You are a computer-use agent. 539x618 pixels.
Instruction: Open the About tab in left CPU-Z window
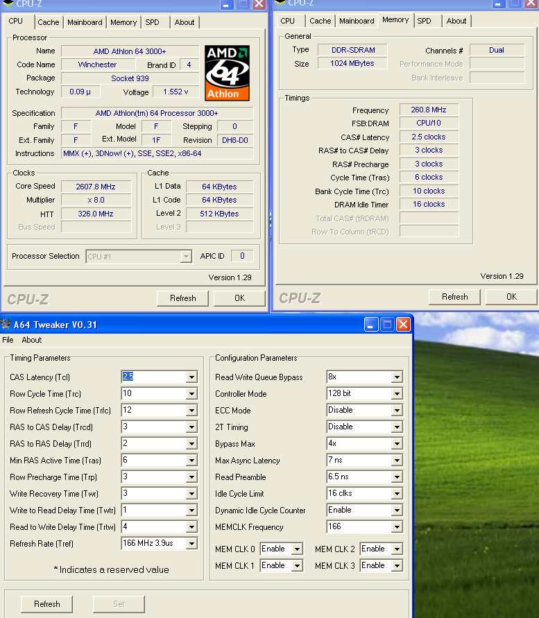click(185, 22)
